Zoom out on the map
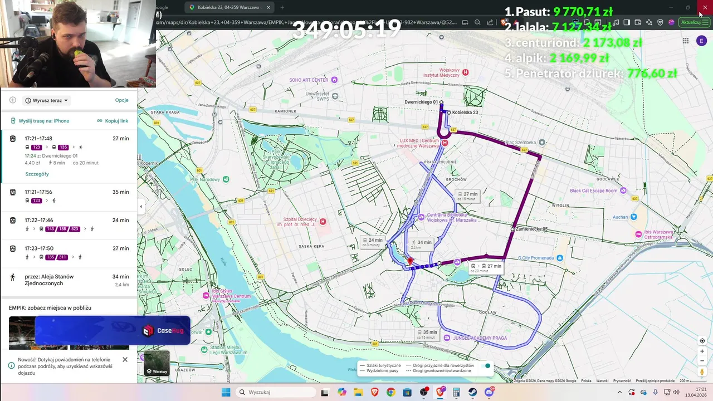This screenshot has width=713, height=401. click(702, 360)
